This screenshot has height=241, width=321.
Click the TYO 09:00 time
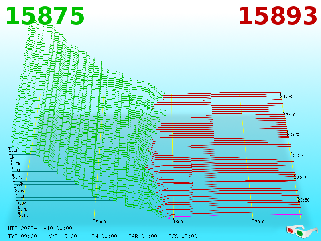(x=22, y=236)
